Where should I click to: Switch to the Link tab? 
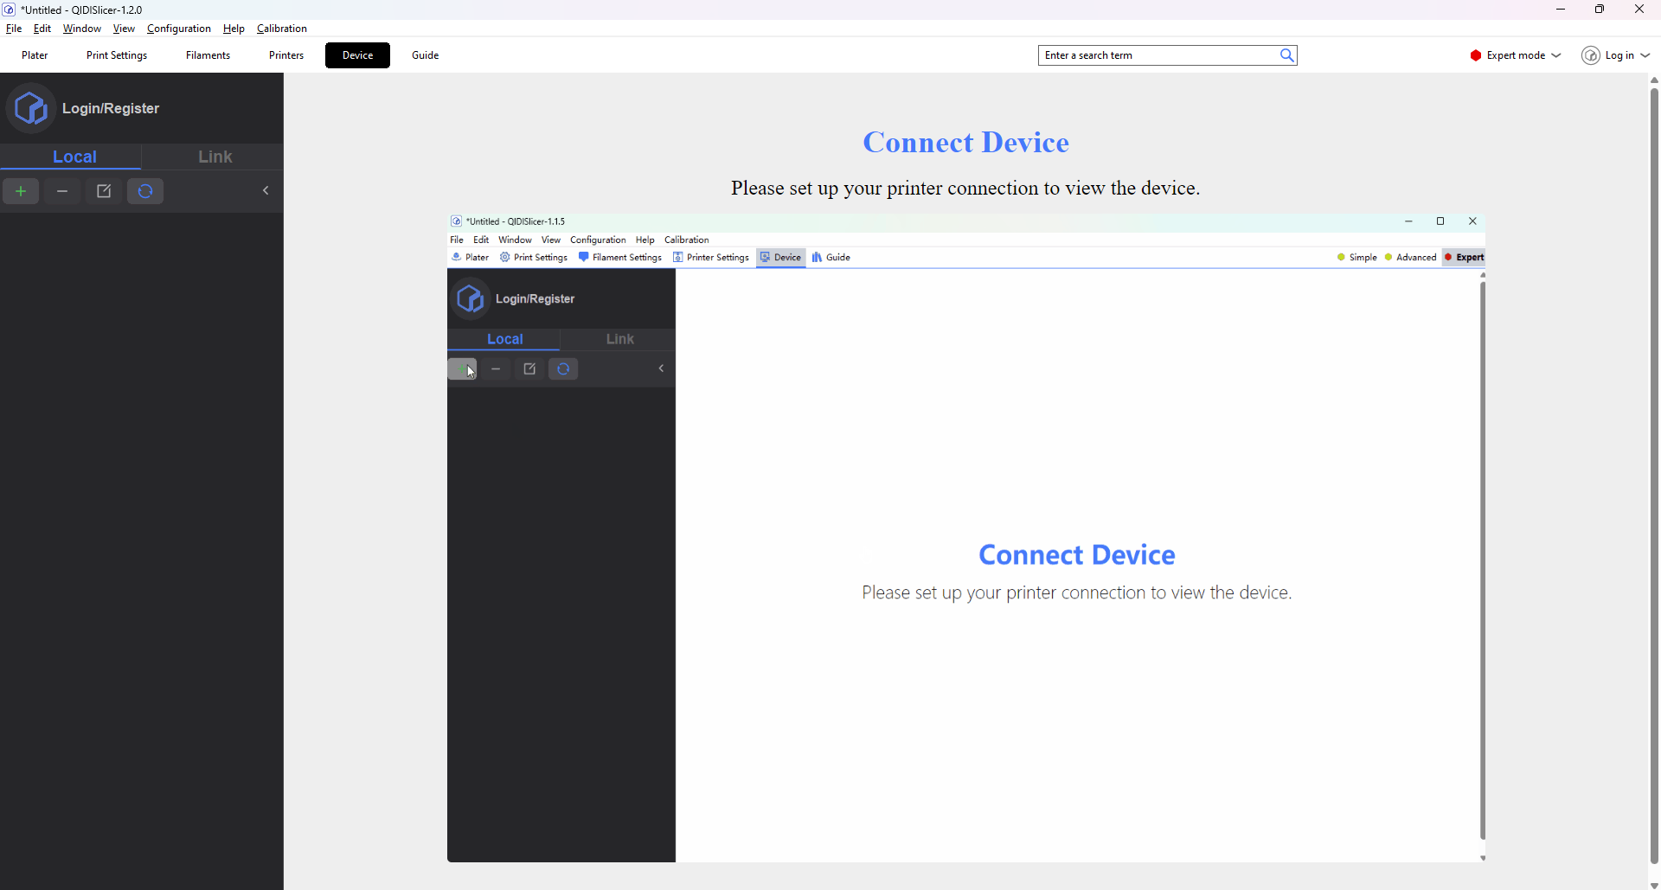215,157
